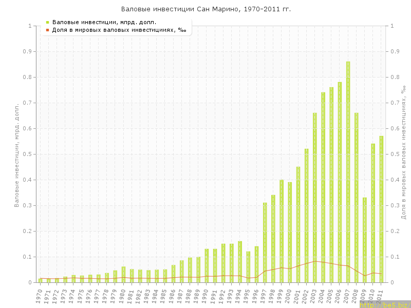
Task: Click the green legend marker for Валовые инвестиции
Action: (x=47, y=22)
